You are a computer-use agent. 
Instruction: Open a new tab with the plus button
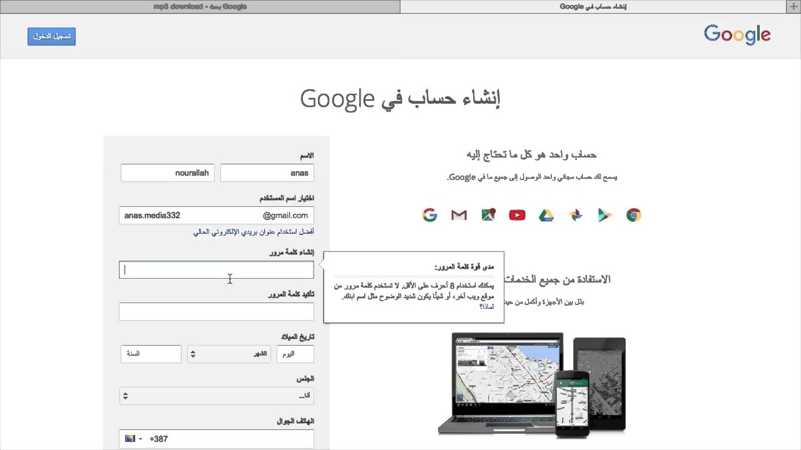point(793,6)
